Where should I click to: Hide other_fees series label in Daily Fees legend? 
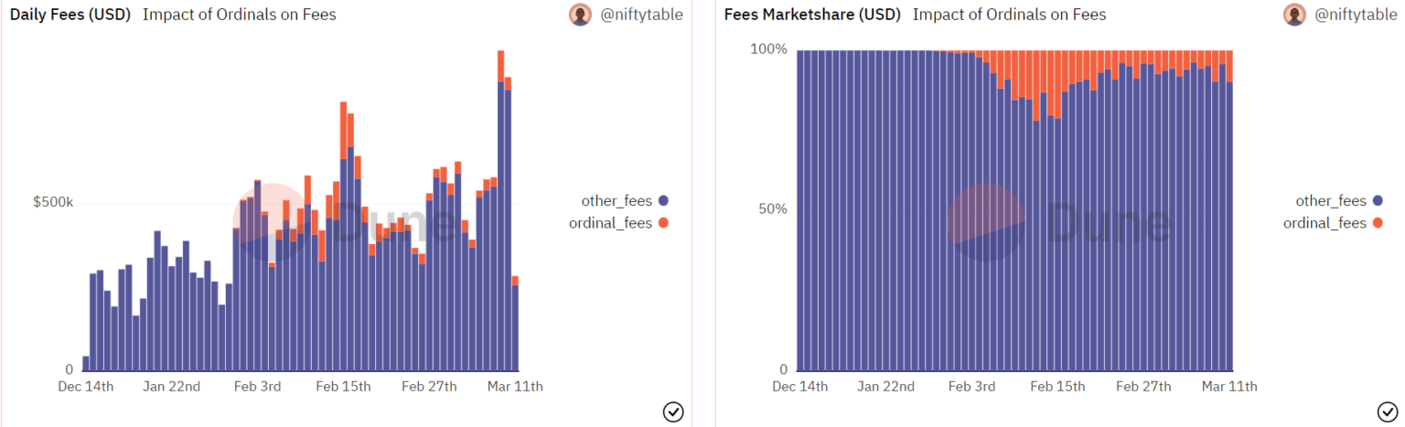(616, 201)
